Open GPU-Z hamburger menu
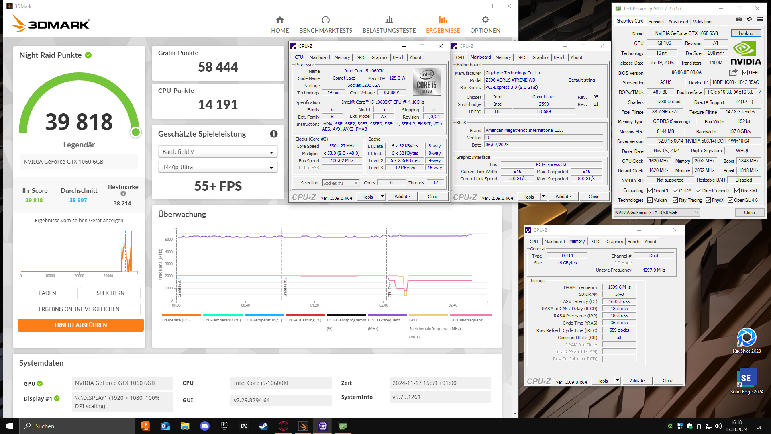 tap(760, 19)
